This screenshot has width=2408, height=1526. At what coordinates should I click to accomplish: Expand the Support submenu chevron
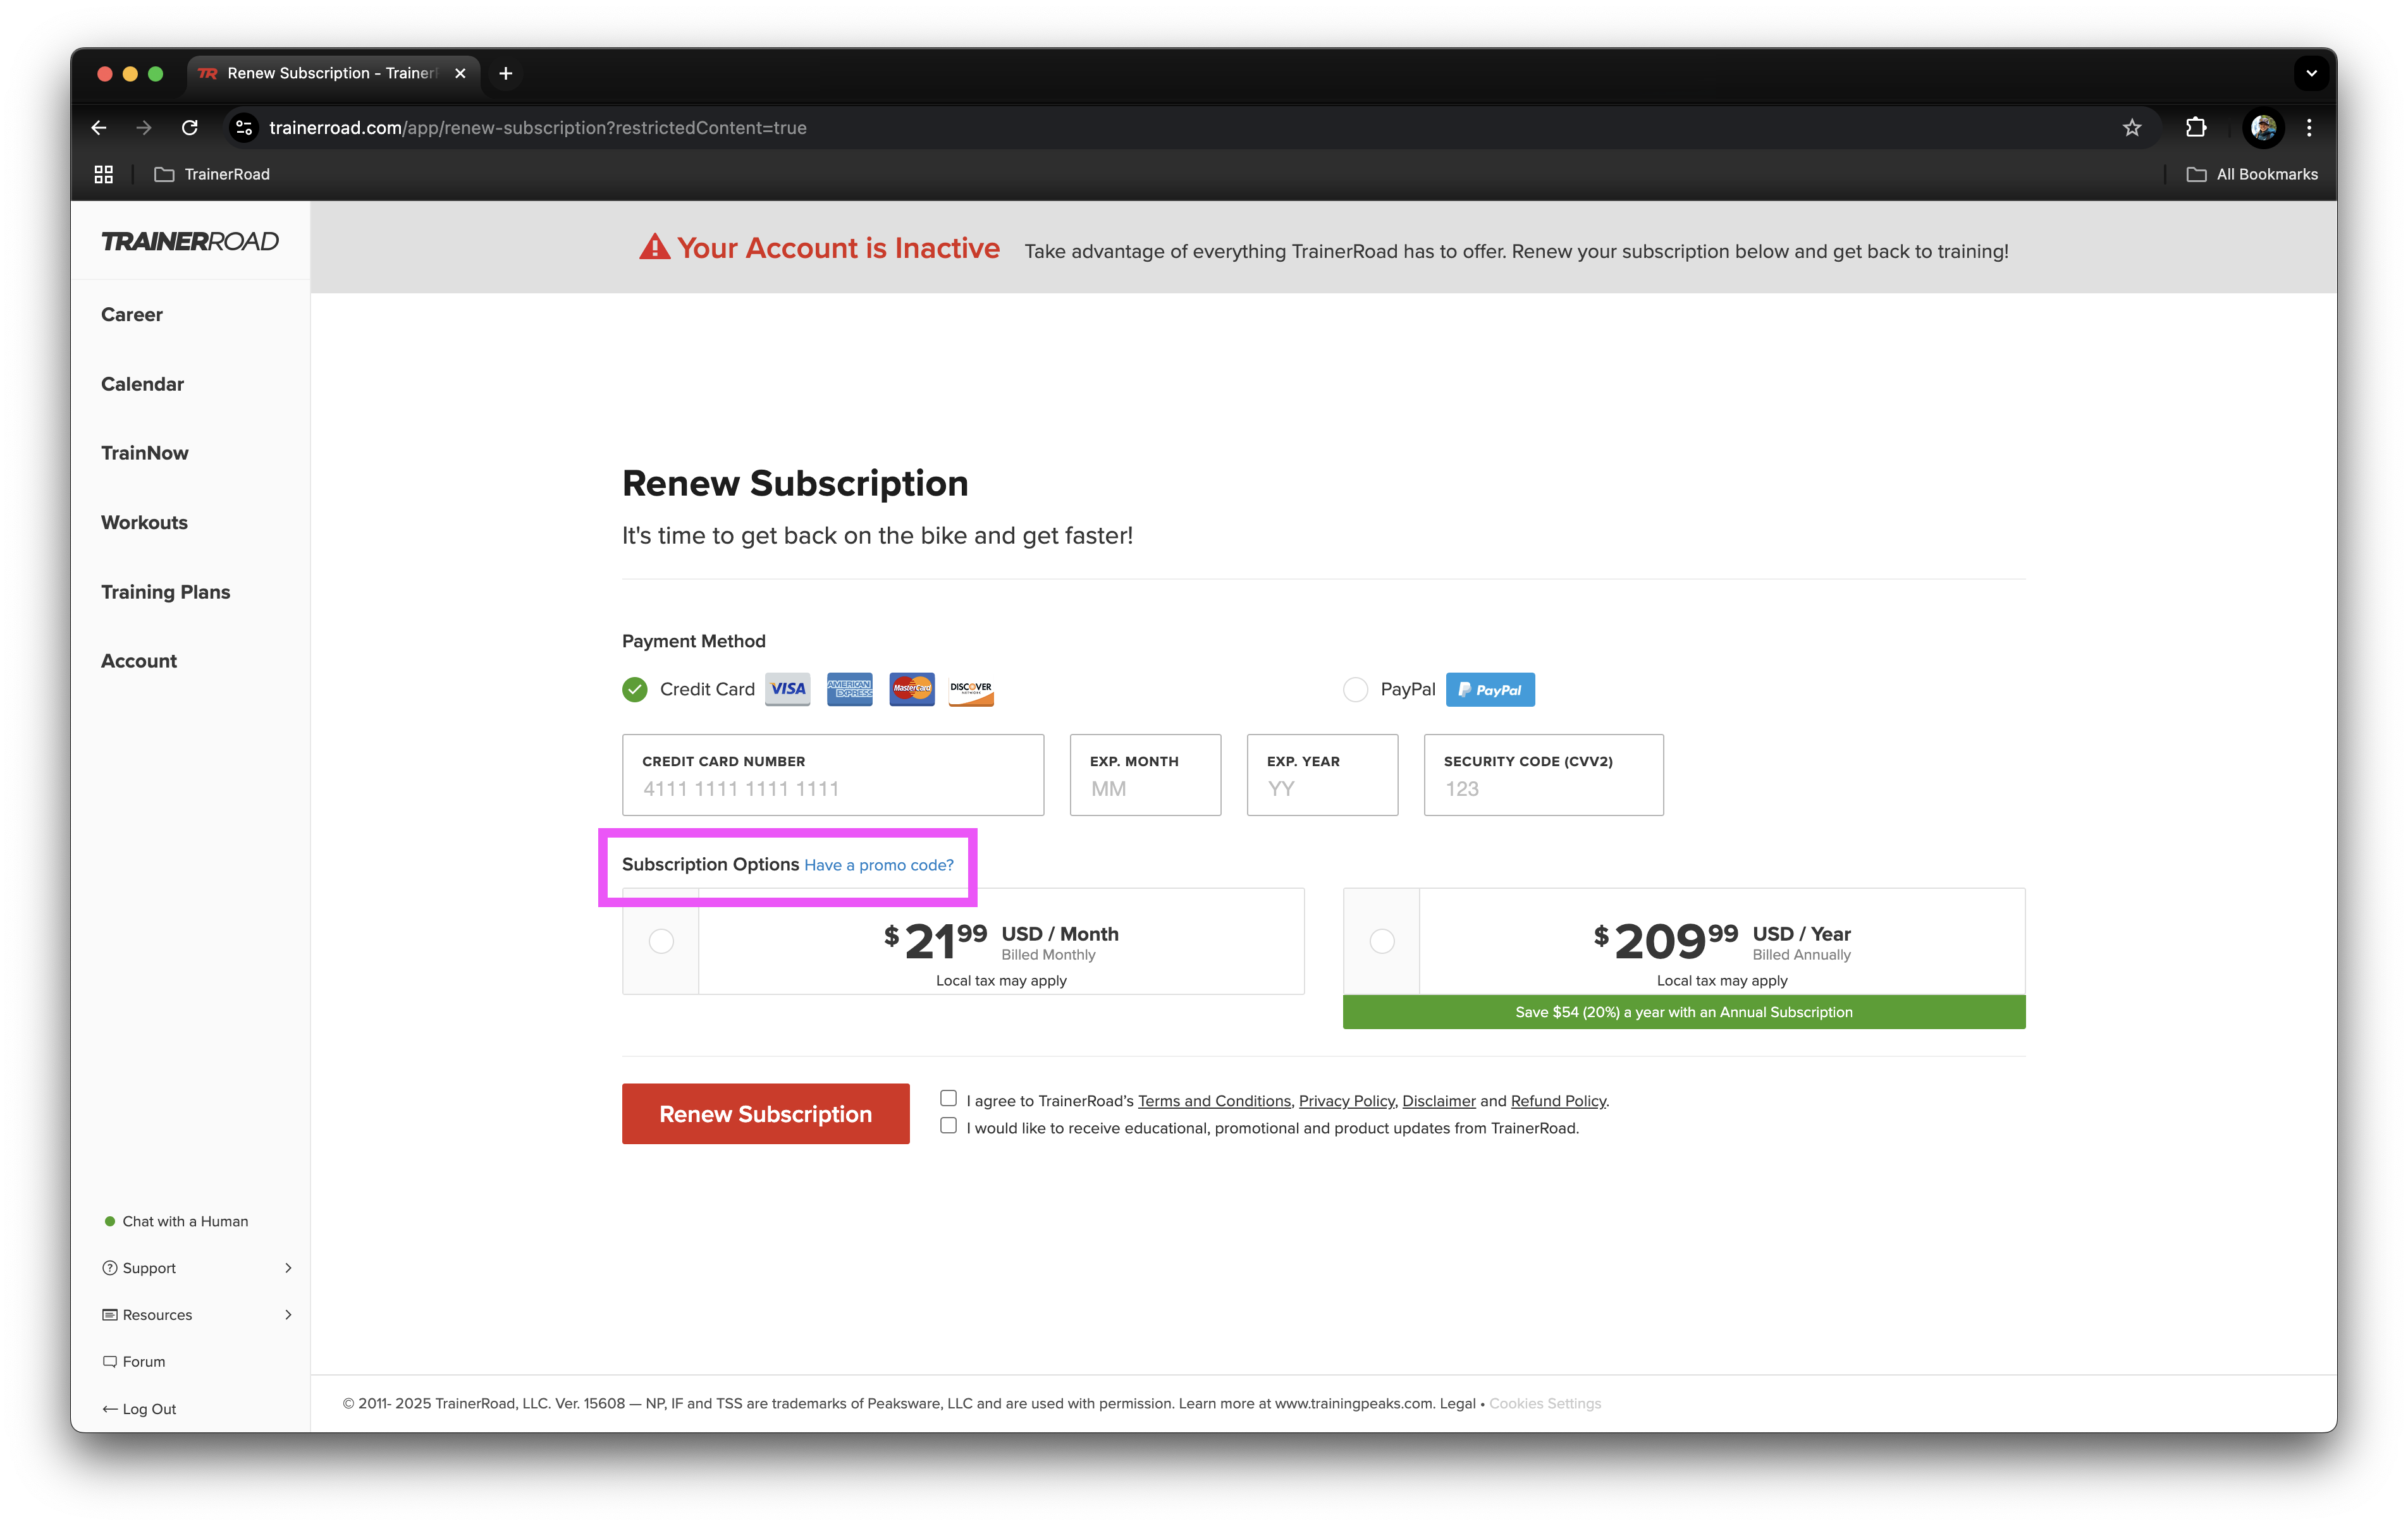coord(288,1268)
